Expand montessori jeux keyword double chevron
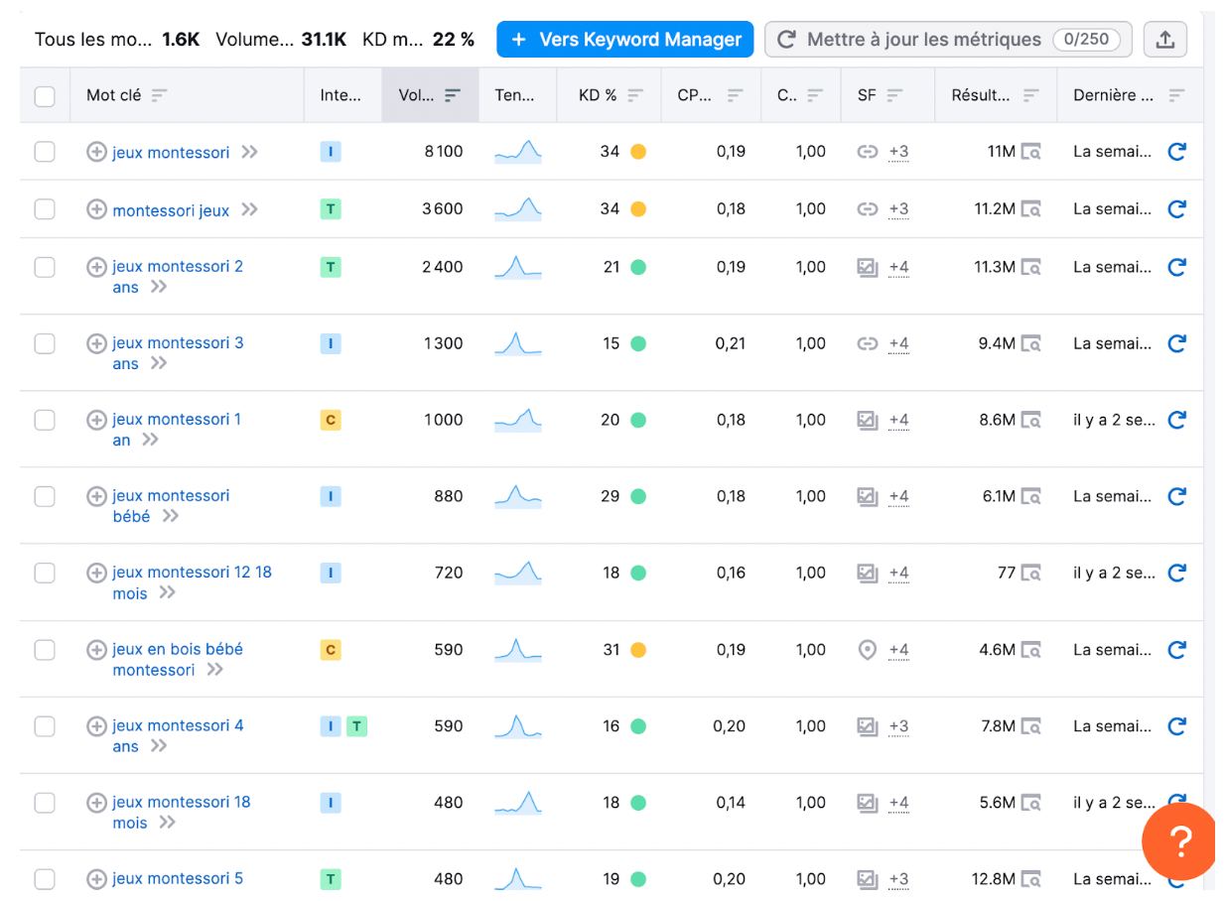Image resolution: width=1225 pixels, height=901 pixels. coord(249,209)
